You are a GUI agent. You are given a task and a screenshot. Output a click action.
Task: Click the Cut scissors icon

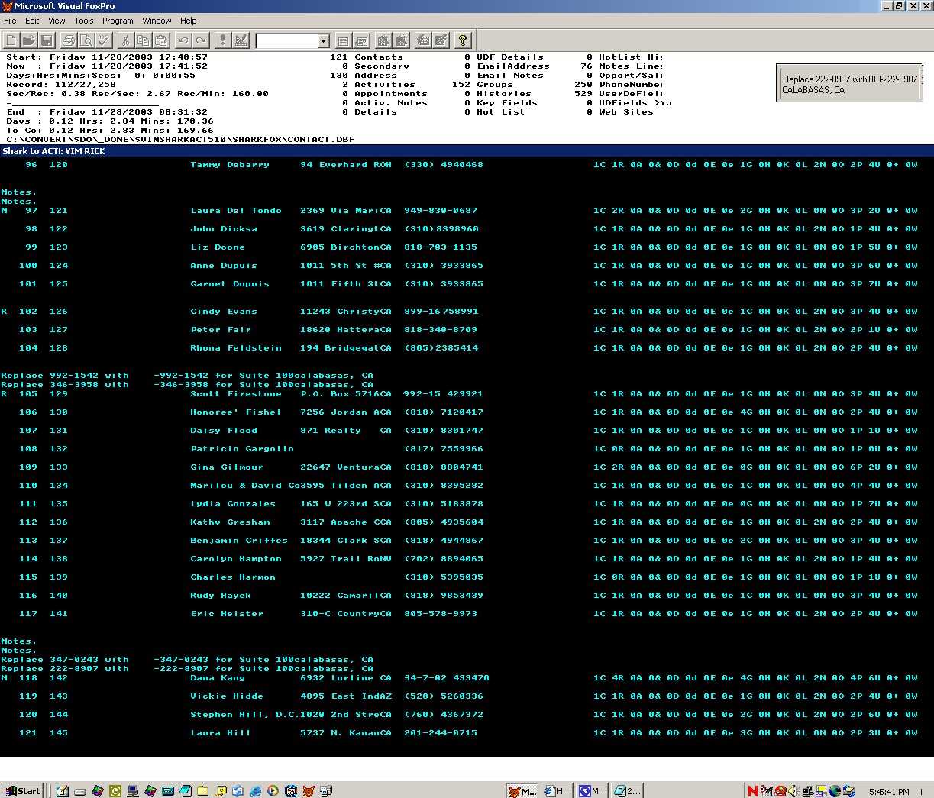(x=126, y=40)
